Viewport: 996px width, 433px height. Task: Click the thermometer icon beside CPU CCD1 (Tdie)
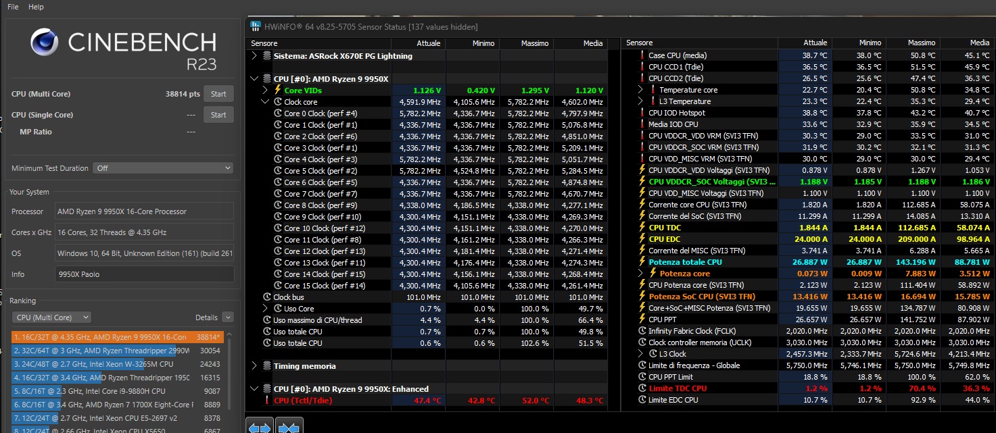point(642,67)
